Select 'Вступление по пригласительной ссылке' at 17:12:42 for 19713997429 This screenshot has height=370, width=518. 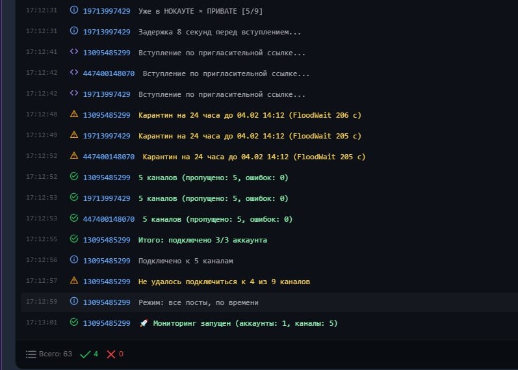(222, 94)
